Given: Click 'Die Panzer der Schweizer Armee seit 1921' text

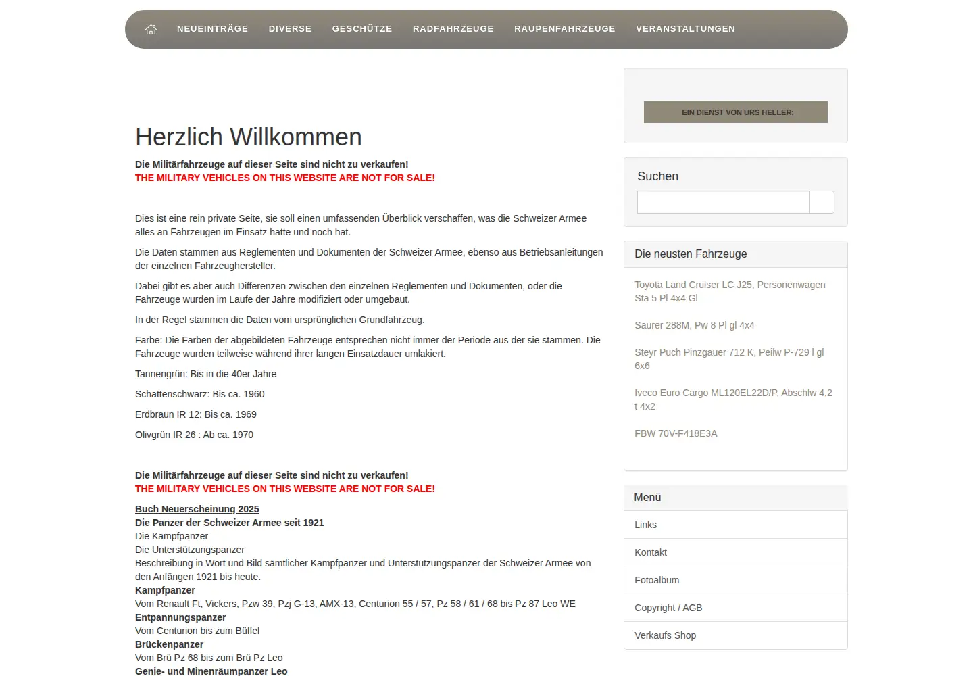Looking at the screenshot, I should pyautogui.click(x=230, y=523).
